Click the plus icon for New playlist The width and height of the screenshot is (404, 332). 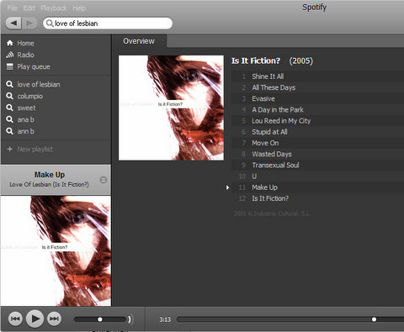coord(10,149)
